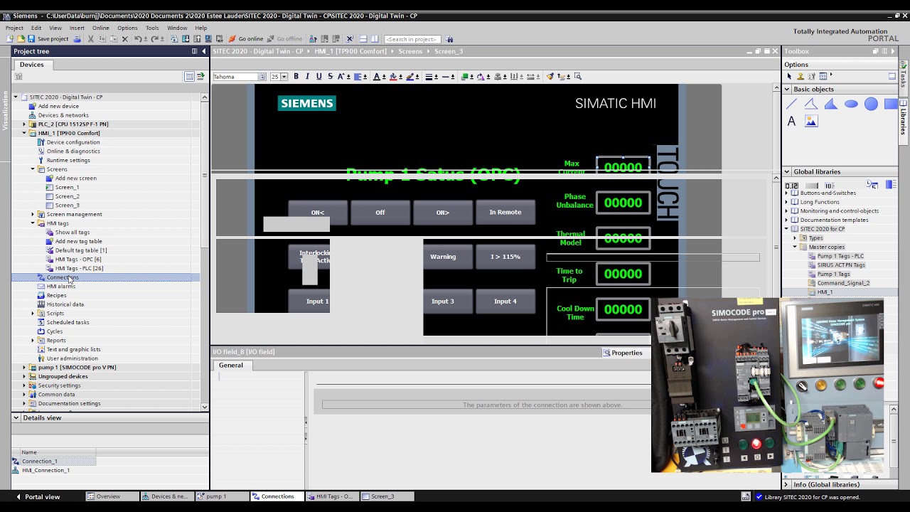This screenshot has width=910, height=512.
Task: Click the fill background color icon
Action: pyautogui.click(x=393, y=77)
